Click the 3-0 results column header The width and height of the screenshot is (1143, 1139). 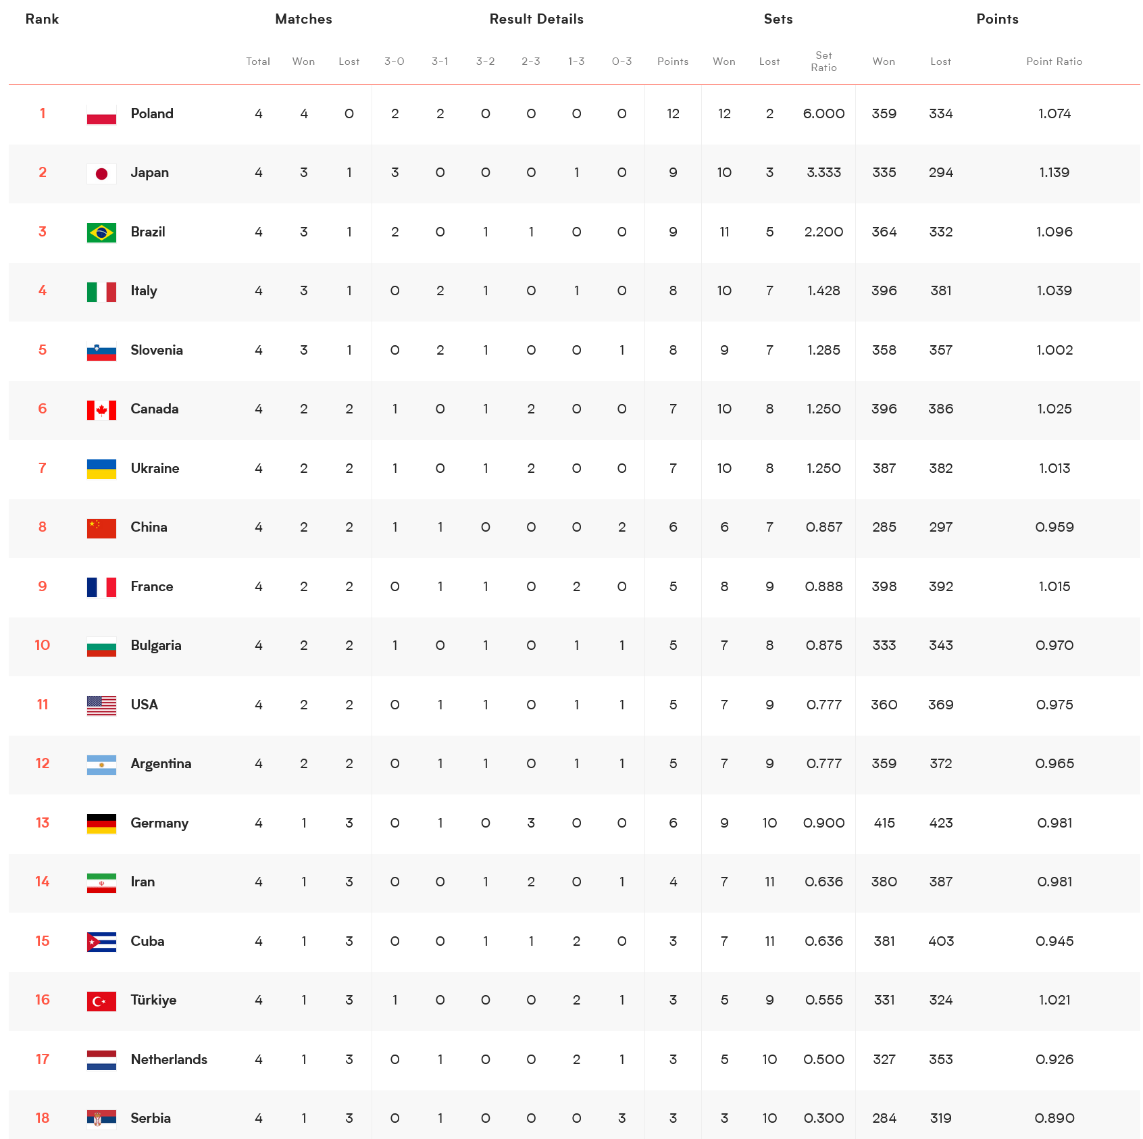coord(395,61)
